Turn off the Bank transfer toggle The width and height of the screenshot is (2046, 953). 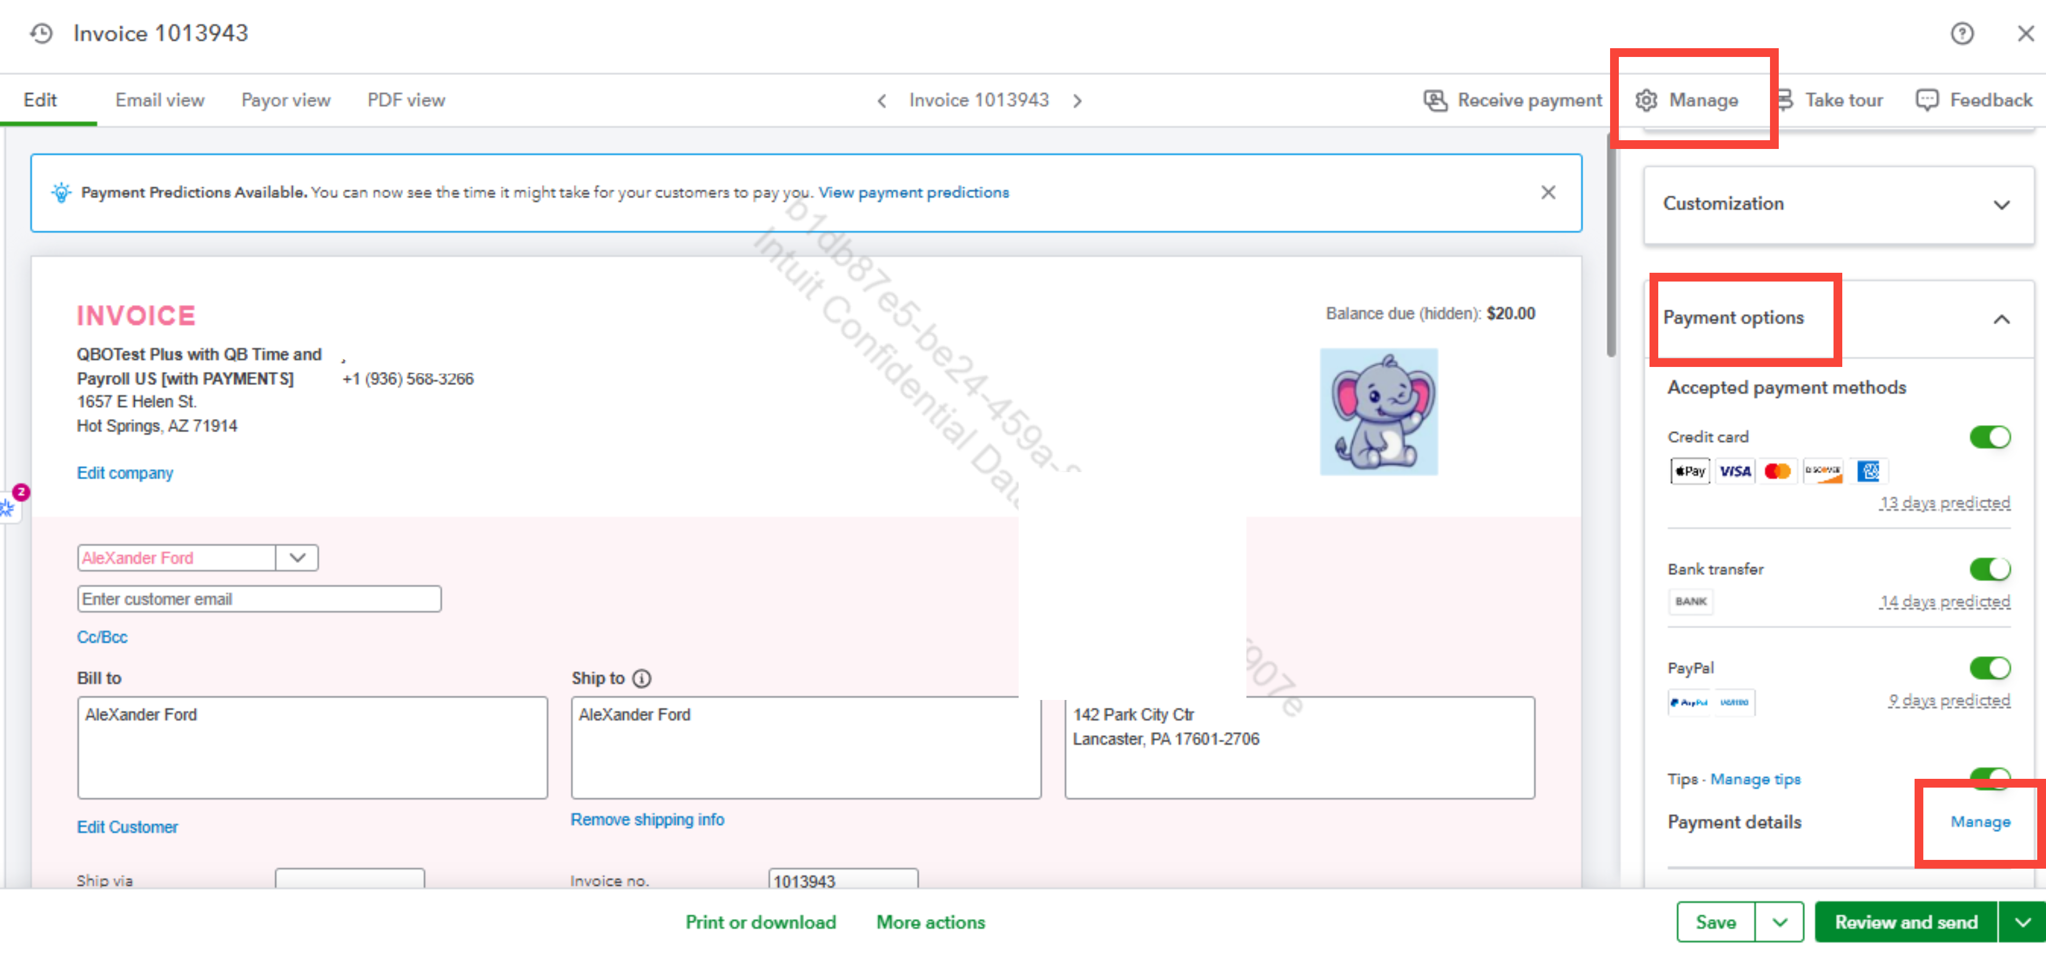[x=1990, y=570]
